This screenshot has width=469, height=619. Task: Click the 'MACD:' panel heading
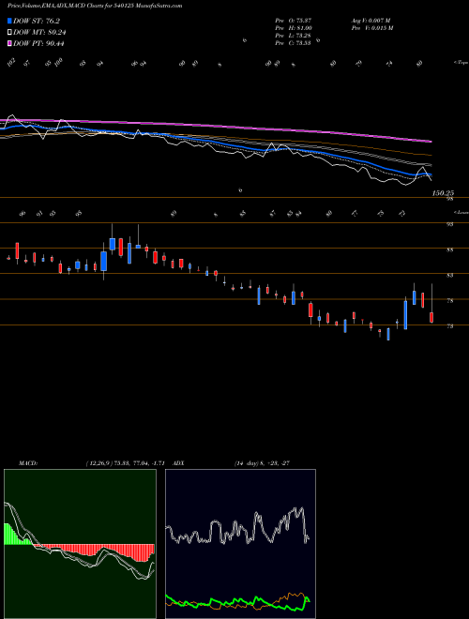tap(28, 462)
